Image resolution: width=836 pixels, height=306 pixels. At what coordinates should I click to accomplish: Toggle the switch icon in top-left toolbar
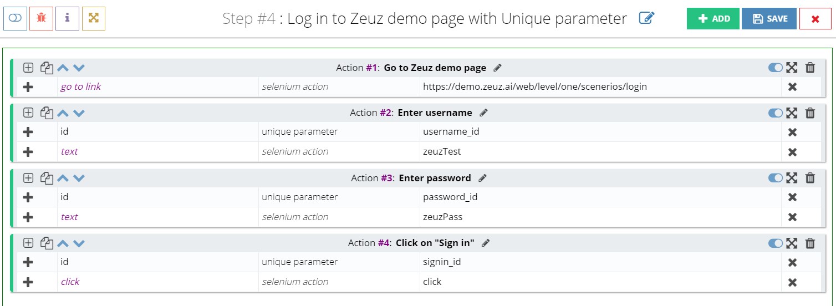(x=15, y=18)
